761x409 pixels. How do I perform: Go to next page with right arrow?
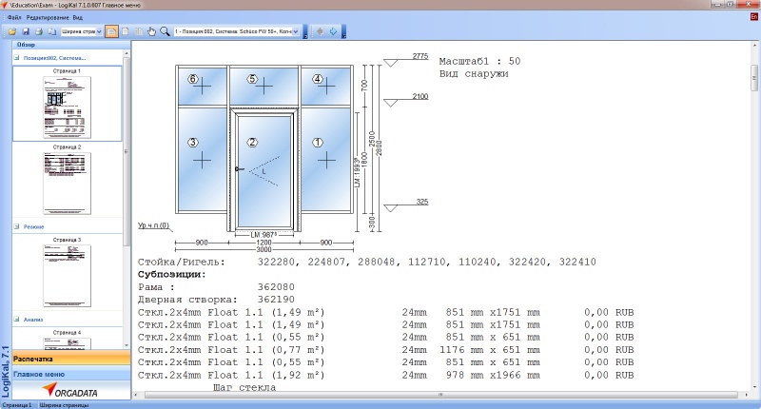334,31
